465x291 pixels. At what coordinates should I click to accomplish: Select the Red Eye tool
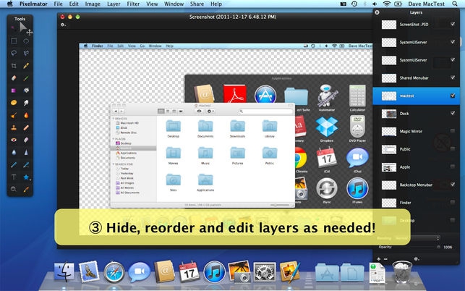click(x=14, y=140)
